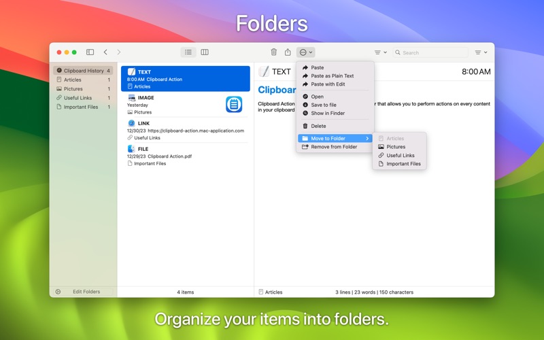The height and width of the screenshot is (340, 544).
Task: Choose Paste from the menu
Action: pyautogui.click(x=335, y=67)
